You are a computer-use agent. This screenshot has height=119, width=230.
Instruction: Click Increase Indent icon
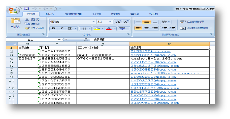click(x=172, y=28)
